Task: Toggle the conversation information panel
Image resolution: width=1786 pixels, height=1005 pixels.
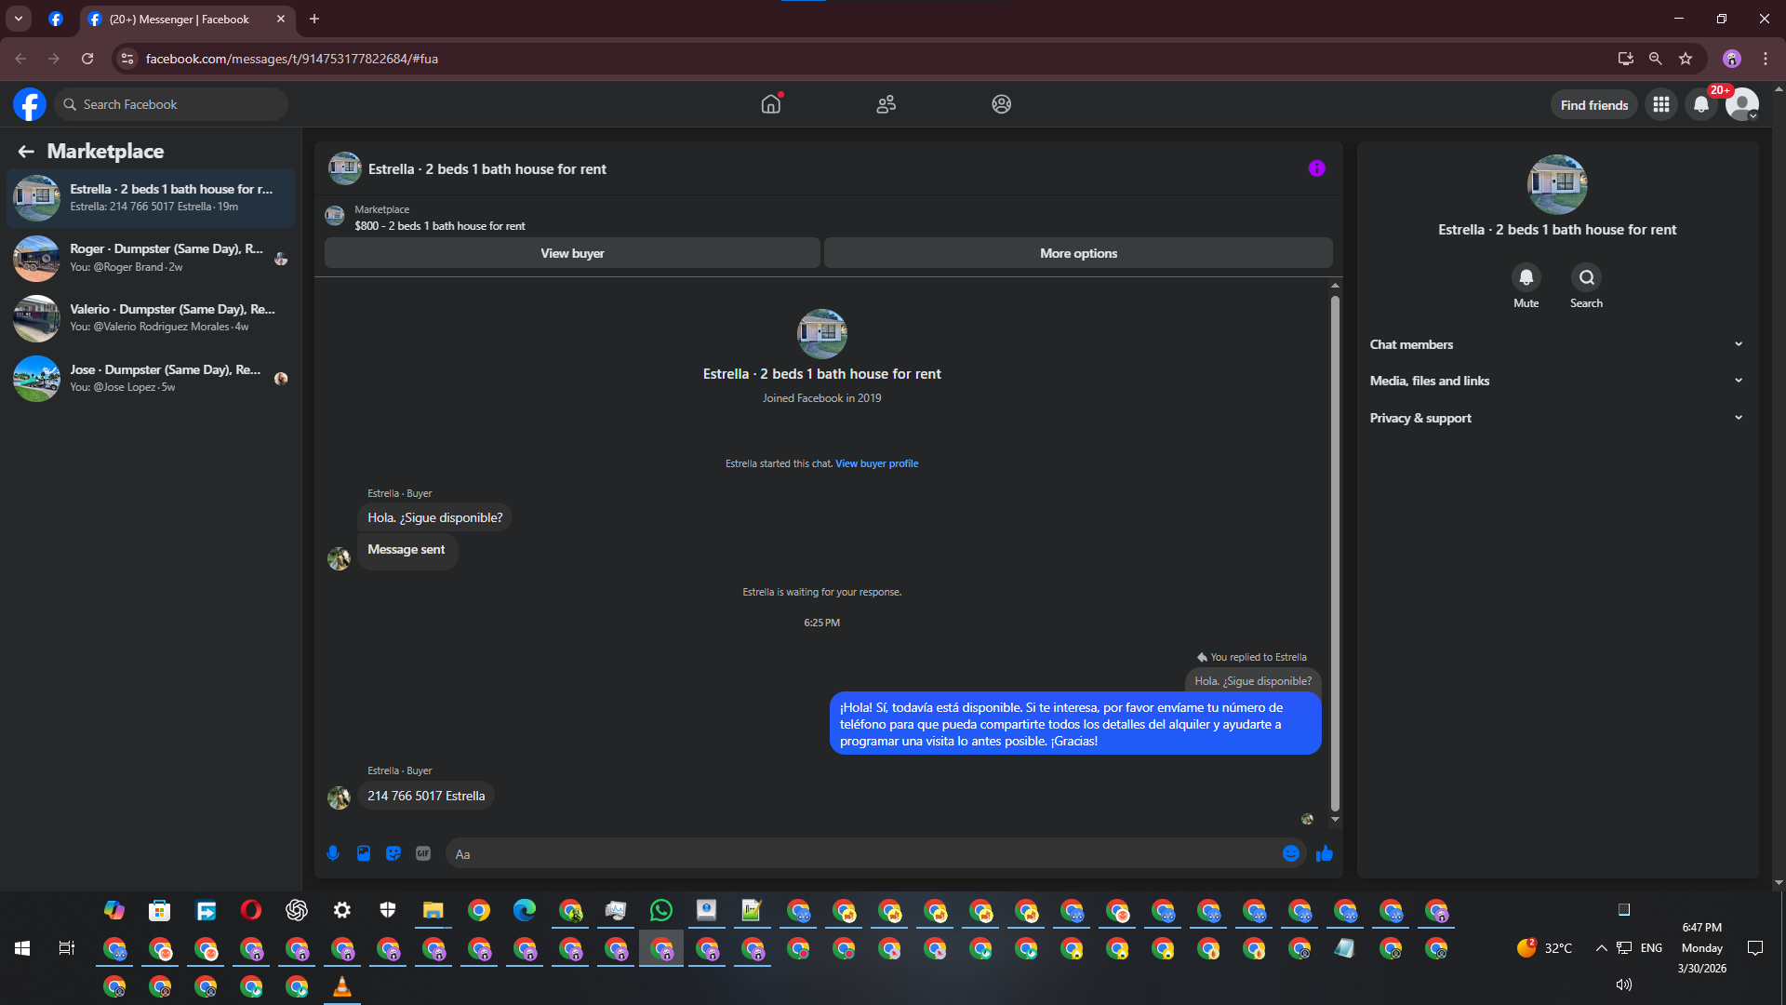Action: click(1316, 168)
